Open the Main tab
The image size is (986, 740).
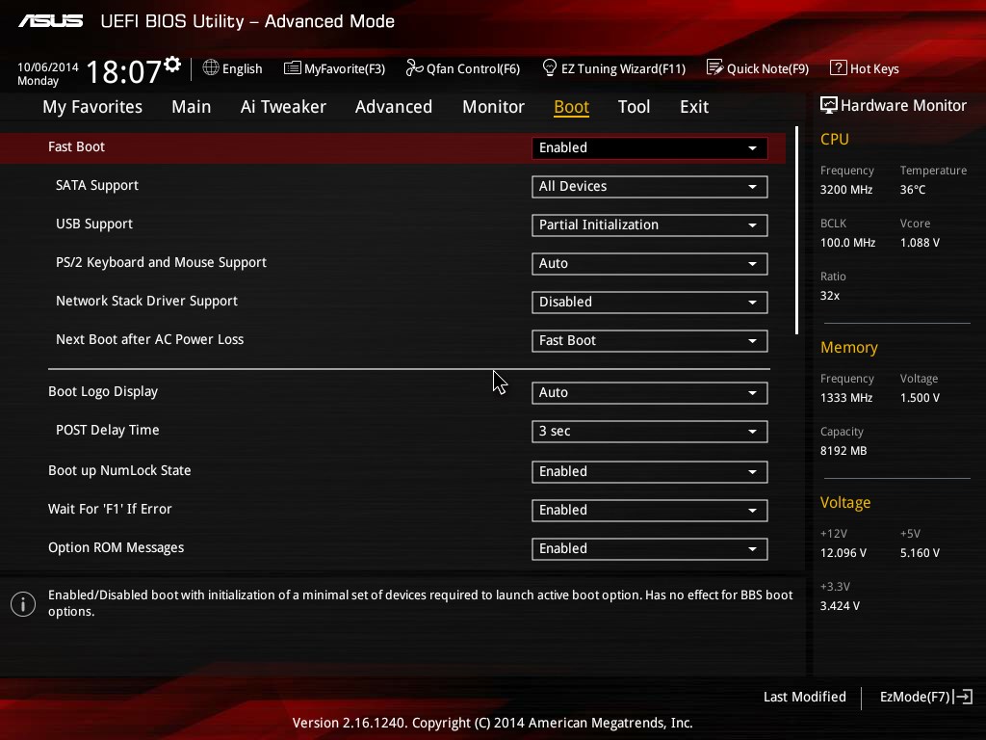pos(192,107)
